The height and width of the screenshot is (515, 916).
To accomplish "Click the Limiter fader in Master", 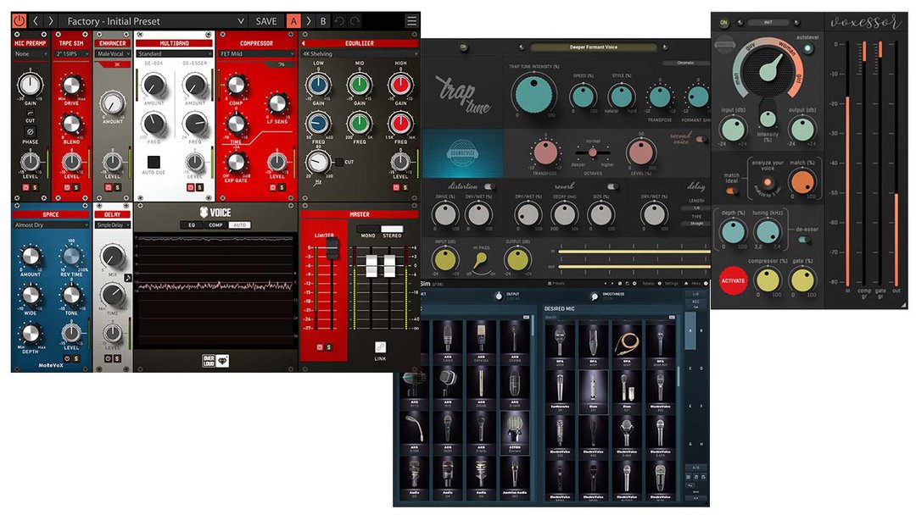I will (x=332, y=247).
